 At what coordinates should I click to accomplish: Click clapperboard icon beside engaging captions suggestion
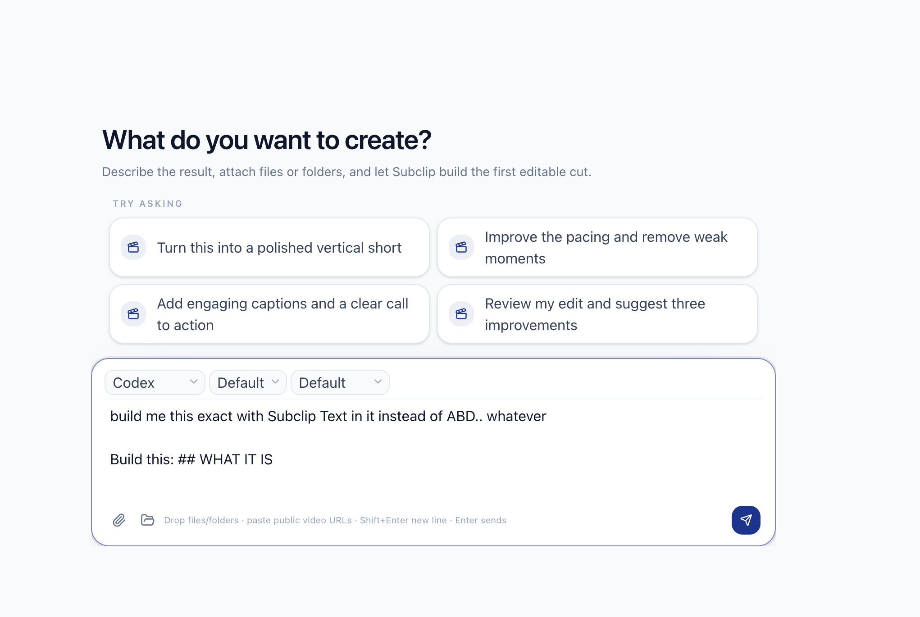[x=133, y=314]
